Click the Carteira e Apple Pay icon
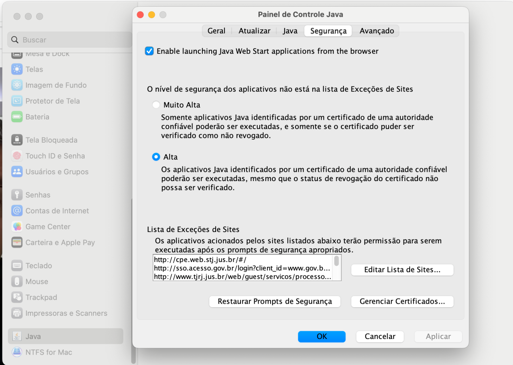 pyautogui.click(x=17, y=242)
